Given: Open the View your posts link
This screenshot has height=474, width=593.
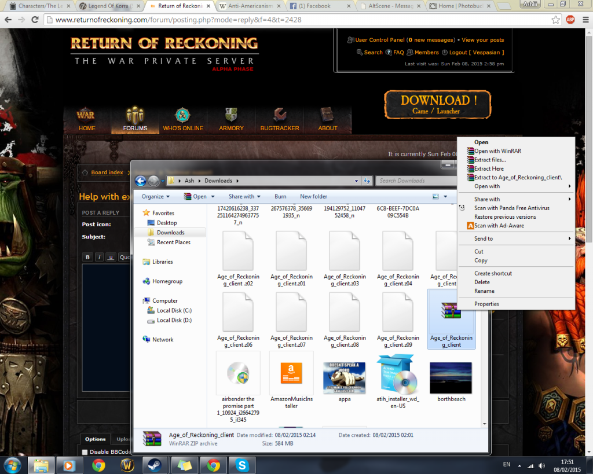Looking at the screenshot, I should click(x=482, y=40).
